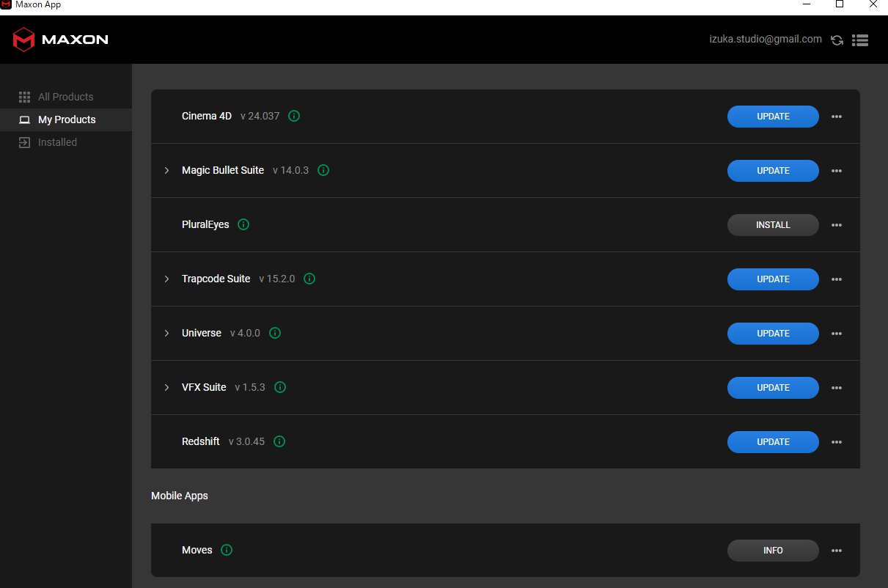Viewport: 888px width, 588px height.
Task: Click the Maxon logo in the header
Action: (x=60, y=40)
